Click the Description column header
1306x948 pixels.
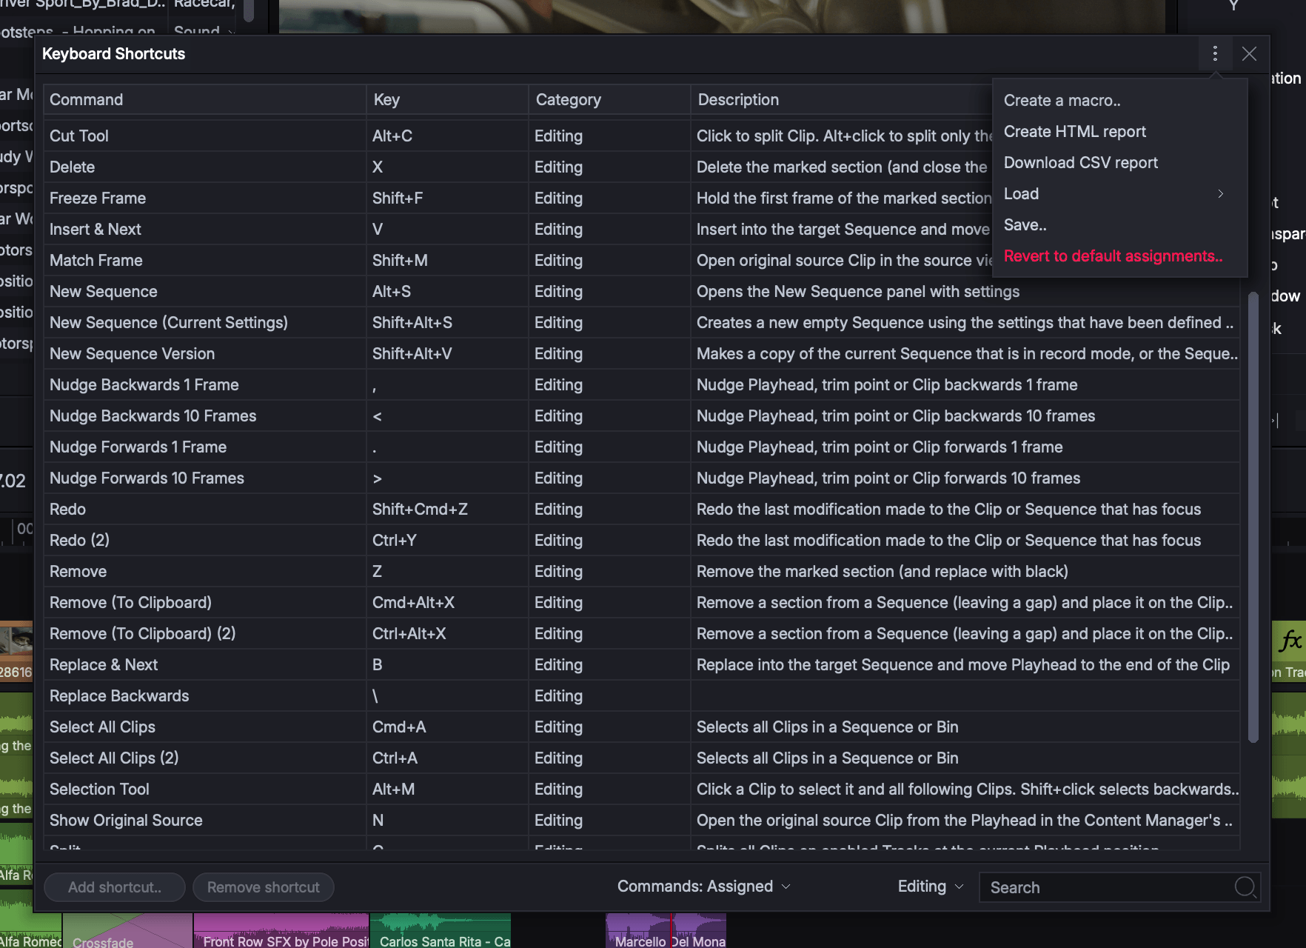[x=841, y=99]
